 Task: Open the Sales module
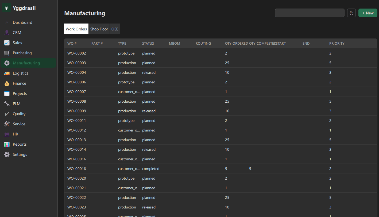pos(17,42)
